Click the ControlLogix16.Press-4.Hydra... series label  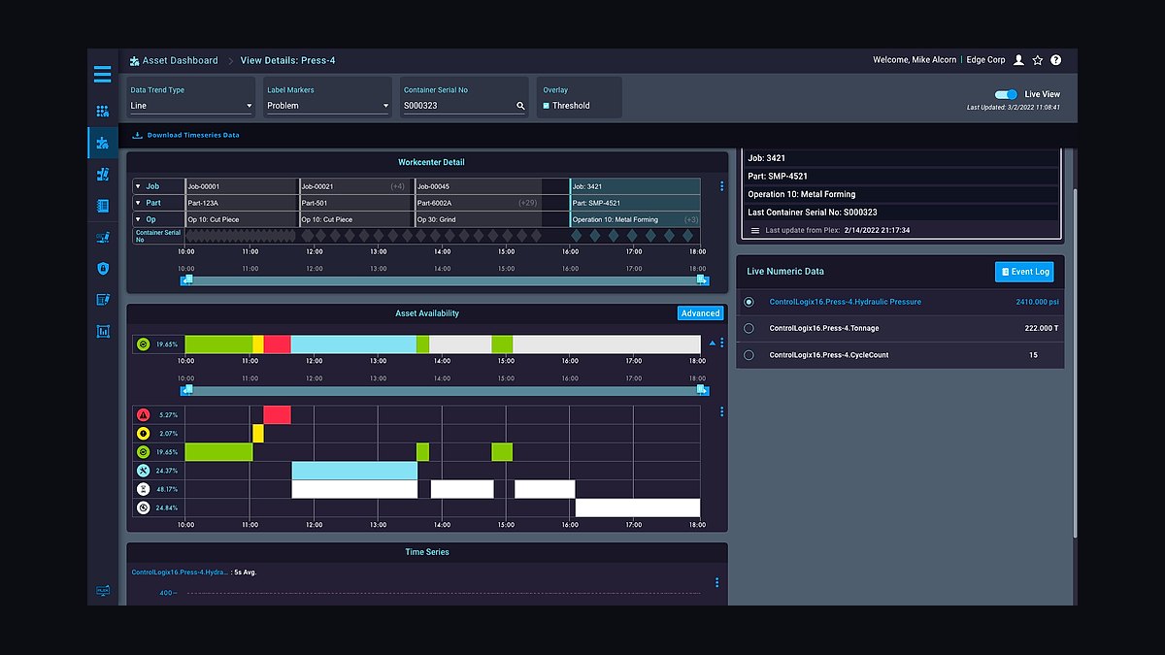[180, 573]
